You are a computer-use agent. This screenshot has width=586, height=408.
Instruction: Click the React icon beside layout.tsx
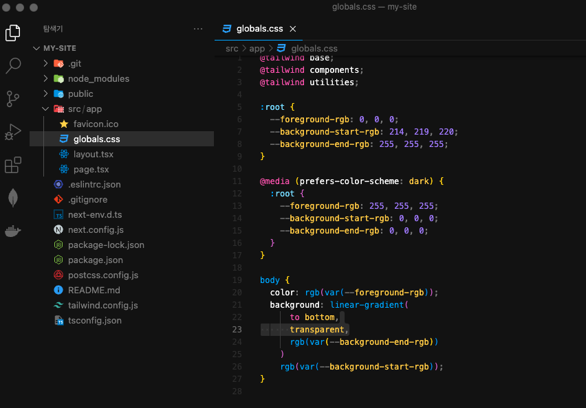click(x=64, y=154)
